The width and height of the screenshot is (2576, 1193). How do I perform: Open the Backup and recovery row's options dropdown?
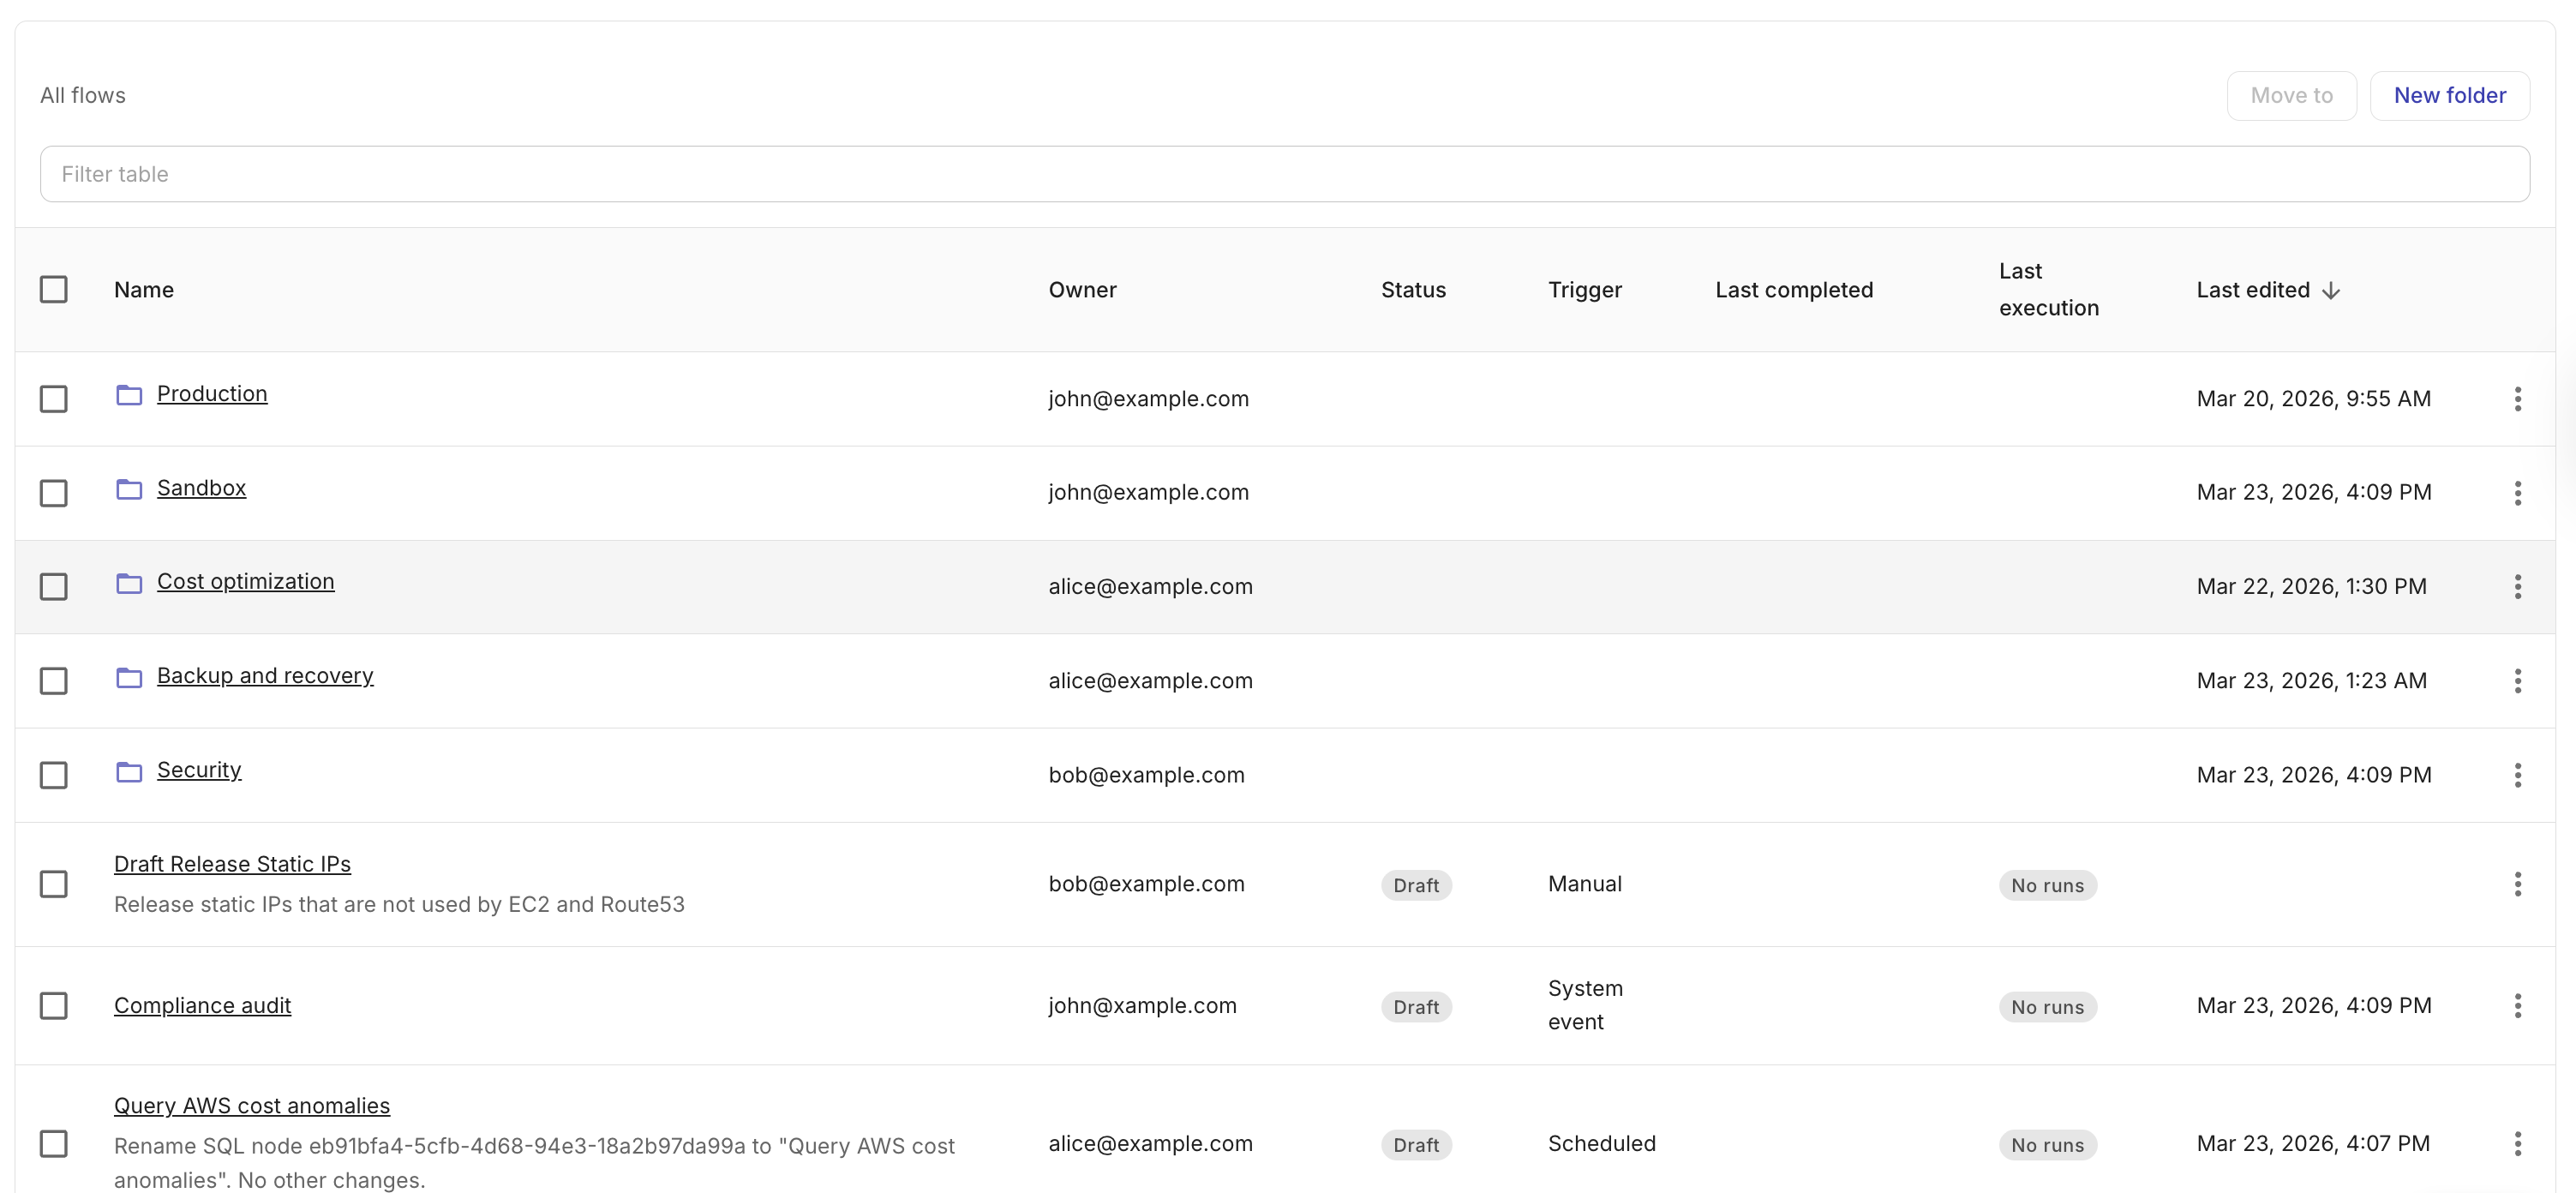click(x=2517, y=681)
